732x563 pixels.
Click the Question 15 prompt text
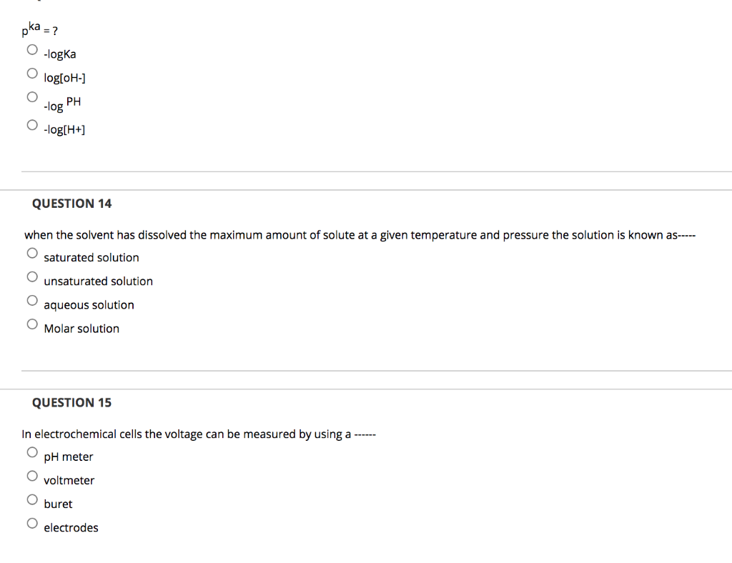pyautogui.click(x=199, y=434)
